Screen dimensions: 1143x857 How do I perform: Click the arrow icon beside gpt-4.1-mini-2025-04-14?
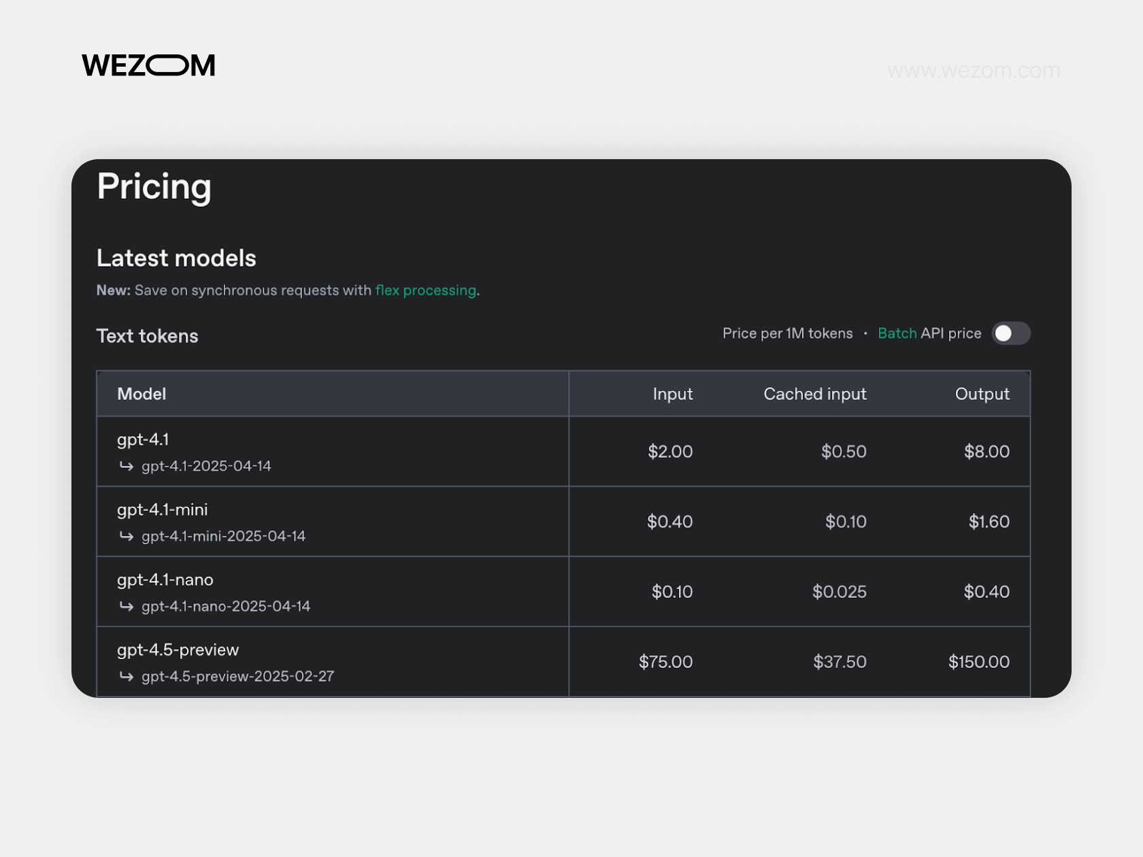[x=127, y=536]
